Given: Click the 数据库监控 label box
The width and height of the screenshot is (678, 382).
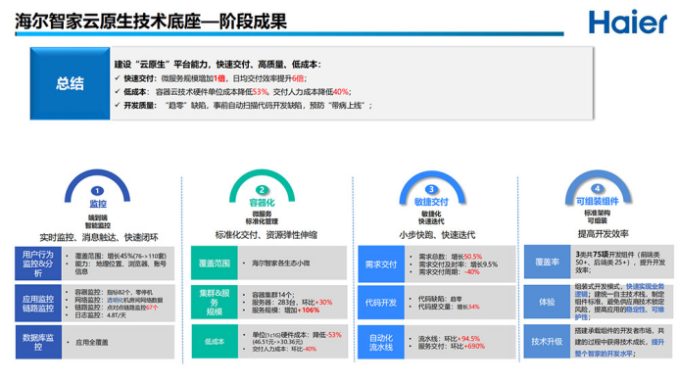Looking at the screenshot, I should point(38,342).
